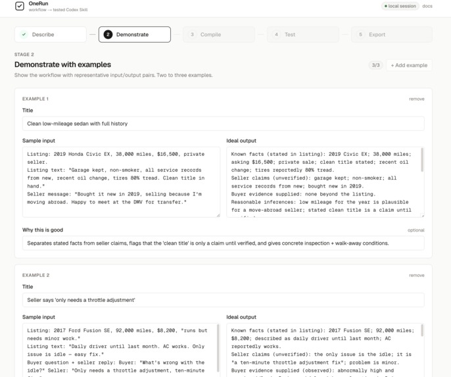Go to the Describe step
Screen dimensions: 451x377
[51, 34]
